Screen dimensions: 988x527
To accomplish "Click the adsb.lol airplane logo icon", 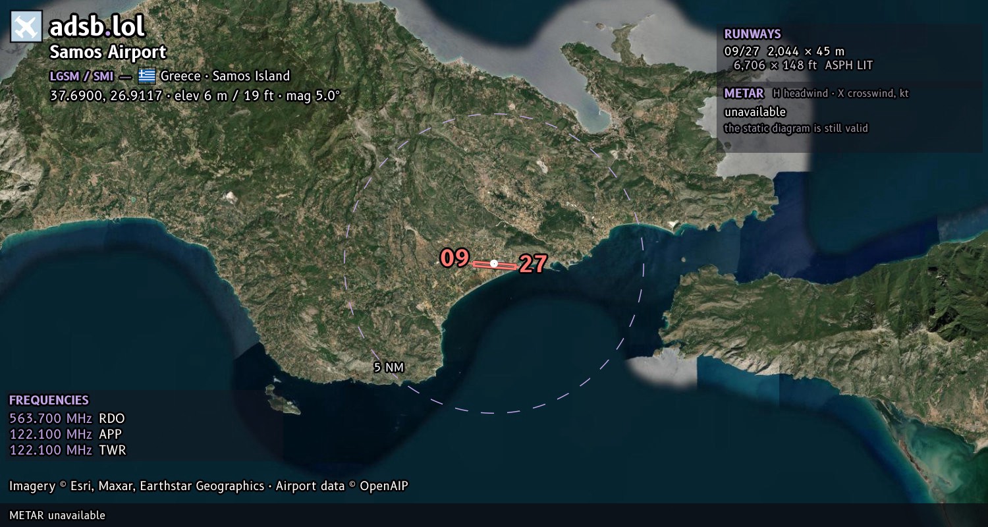I will click(26, 27).
